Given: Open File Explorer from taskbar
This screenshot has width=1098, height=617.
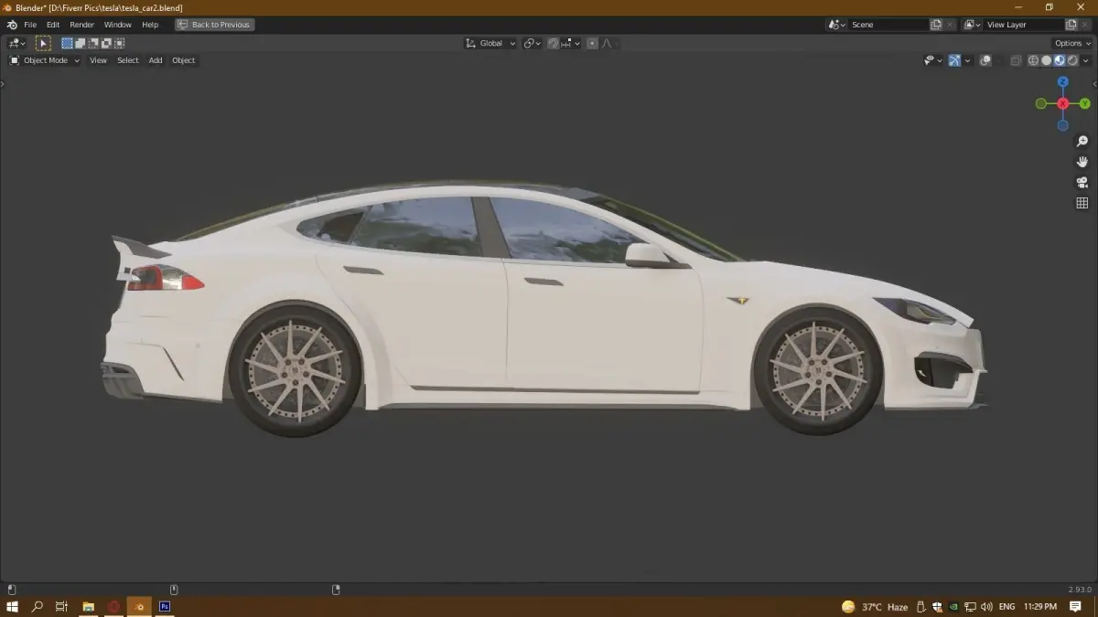Looking at the screenshot, I should pos(88,606).
